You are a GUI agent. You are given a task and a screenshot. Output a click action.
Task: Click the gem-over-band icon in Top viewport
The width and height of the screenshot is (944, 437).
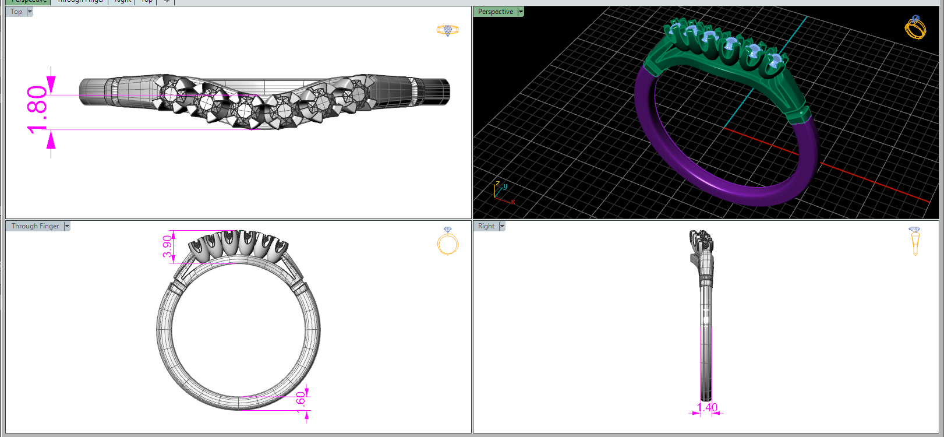click(x=447, y=30)
